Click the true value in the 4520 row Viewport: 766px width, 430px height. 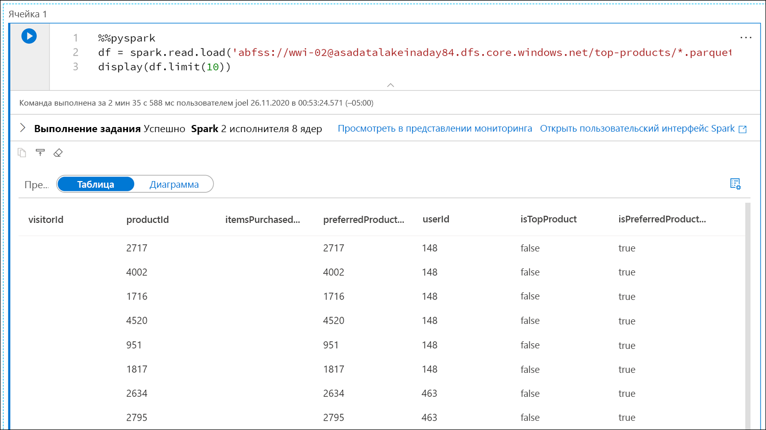pyautogui.click(x=627, y=321)
